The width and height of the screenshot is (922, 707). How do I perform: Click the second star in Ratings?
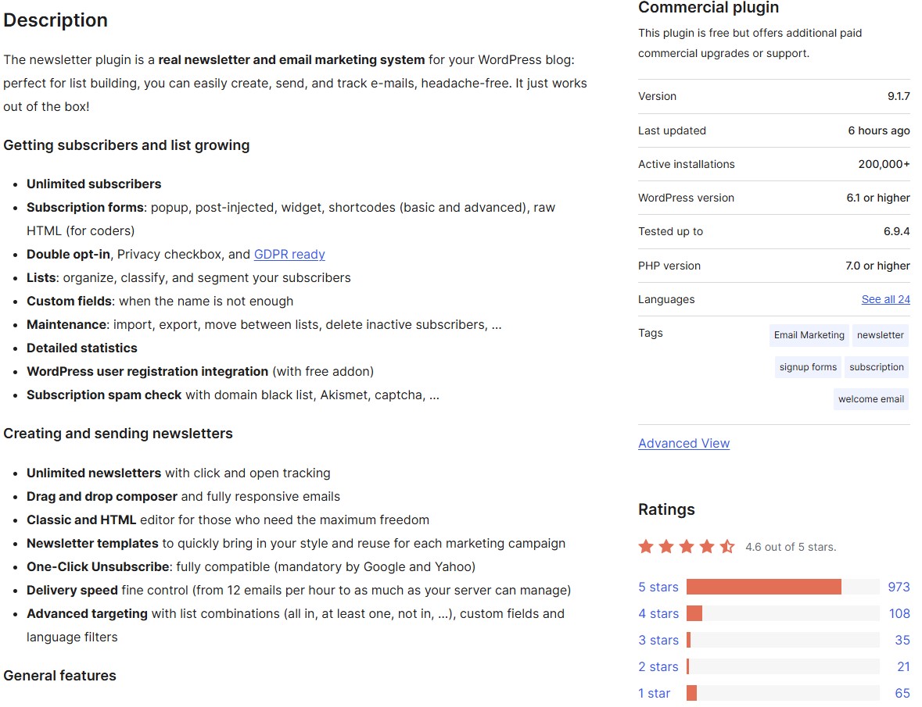667,546
